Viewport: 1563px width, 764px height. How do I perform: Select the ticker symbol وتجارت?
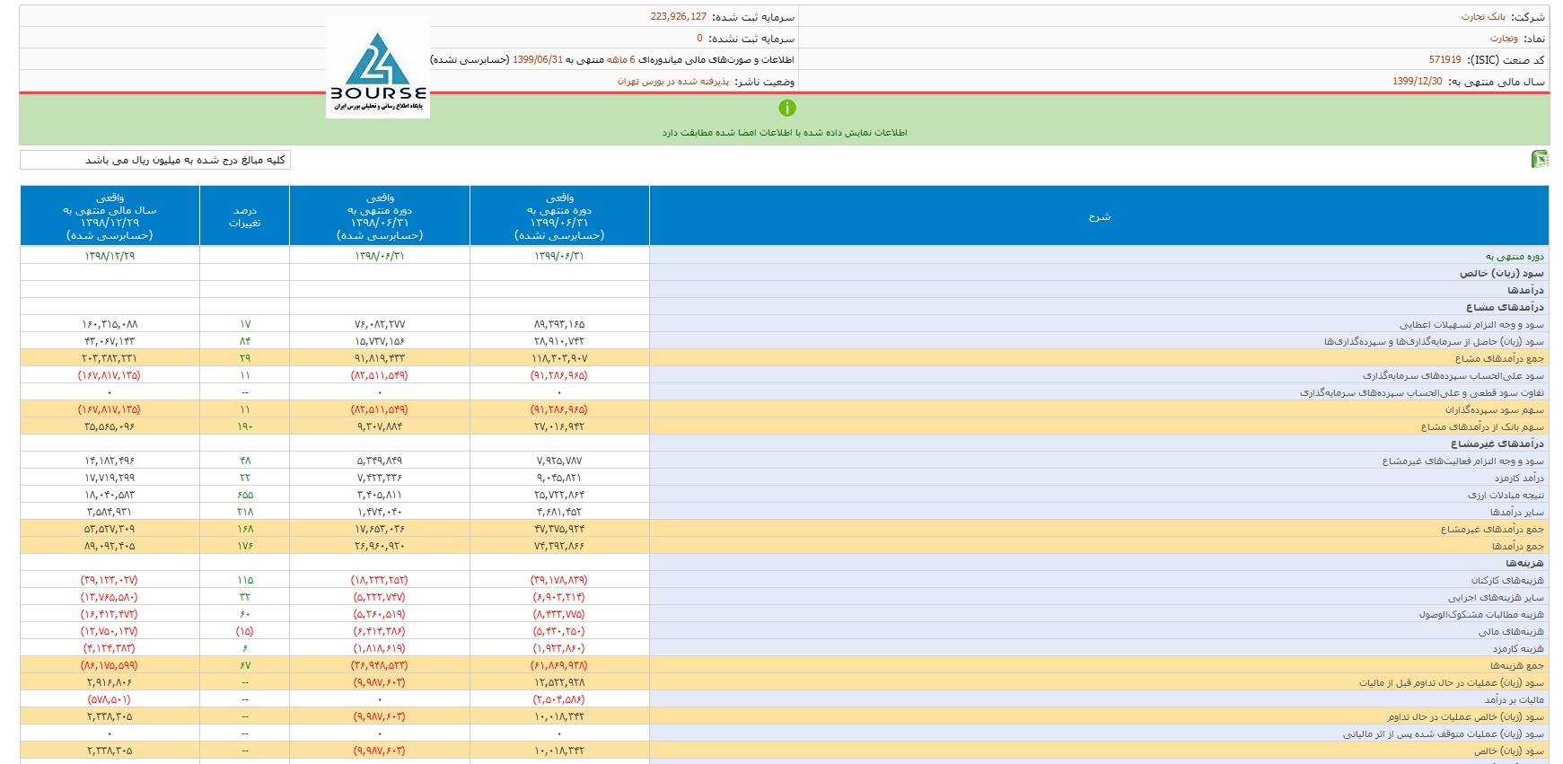point(1504,39)
